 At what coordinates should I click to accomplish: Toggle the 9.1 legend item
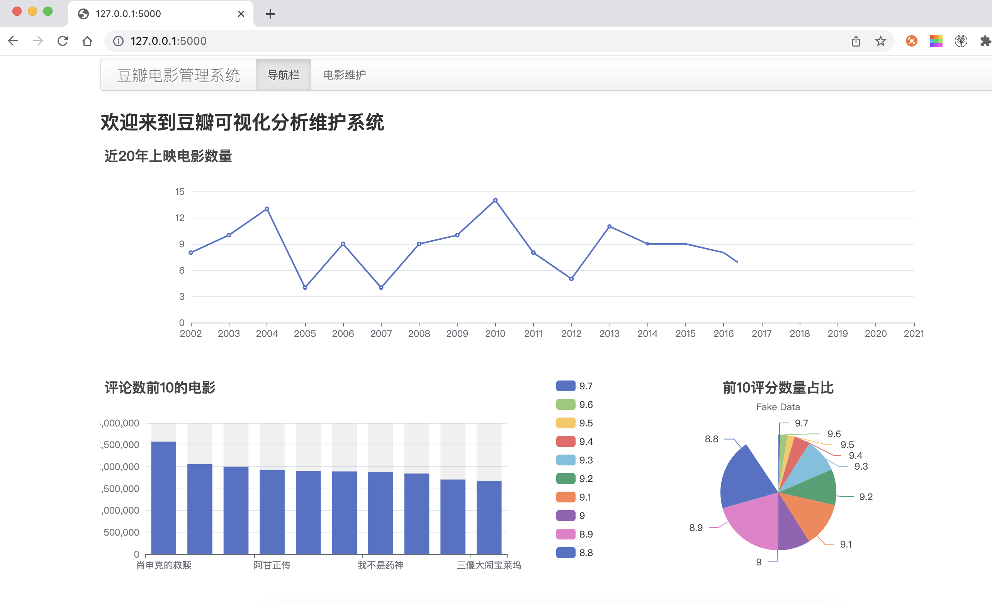[x=574, y=497]
